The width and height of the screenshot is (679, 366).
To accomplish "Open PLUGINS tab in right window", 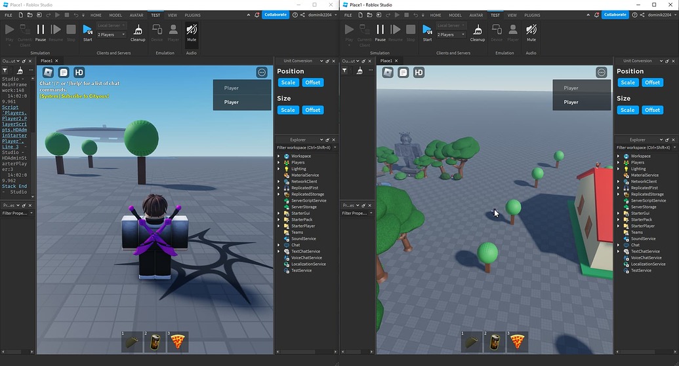I will pyautogui.click(x=532, y=15).
